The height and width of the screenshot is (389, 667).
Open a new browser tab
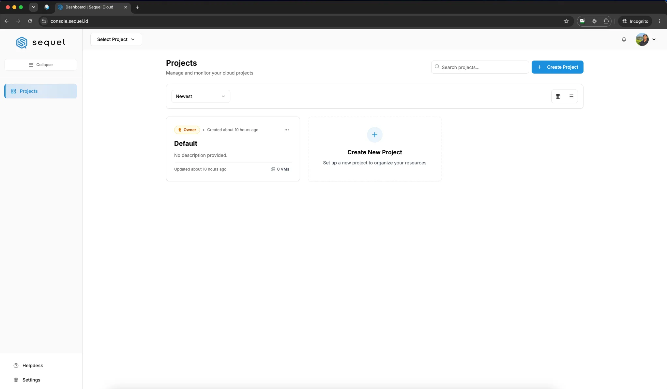pyautogui.click(x=137, y=7)
